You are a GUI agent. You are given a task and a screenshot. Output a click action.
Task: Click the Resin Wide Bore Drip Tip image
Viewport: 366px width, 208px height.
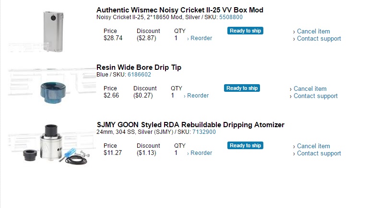point(52,86)
